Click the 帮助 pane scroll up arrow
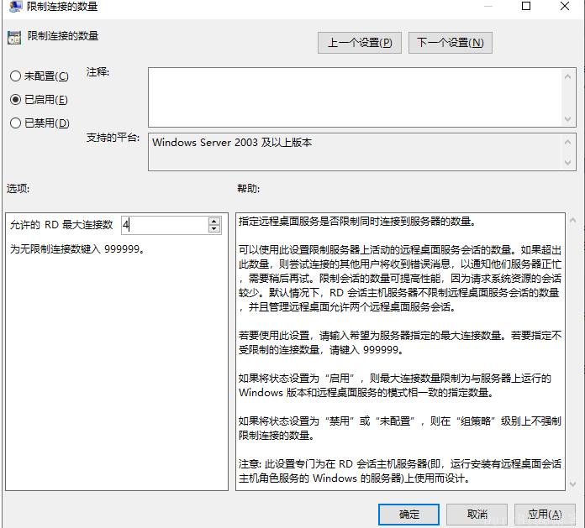The width and height of the screenshot is (585, 528). click(x=572, y=221)
